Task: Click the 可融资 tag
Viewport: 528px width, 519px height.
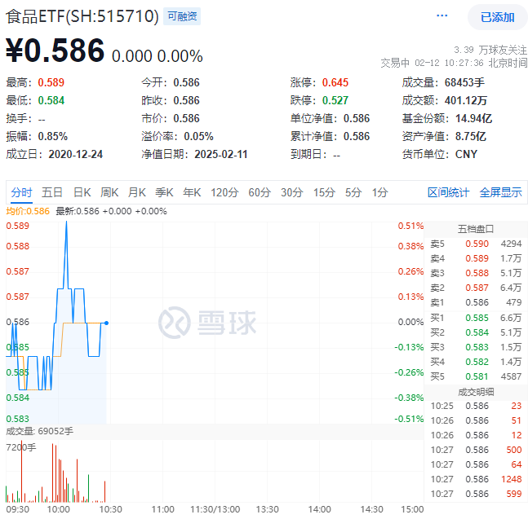Action: 182,16
